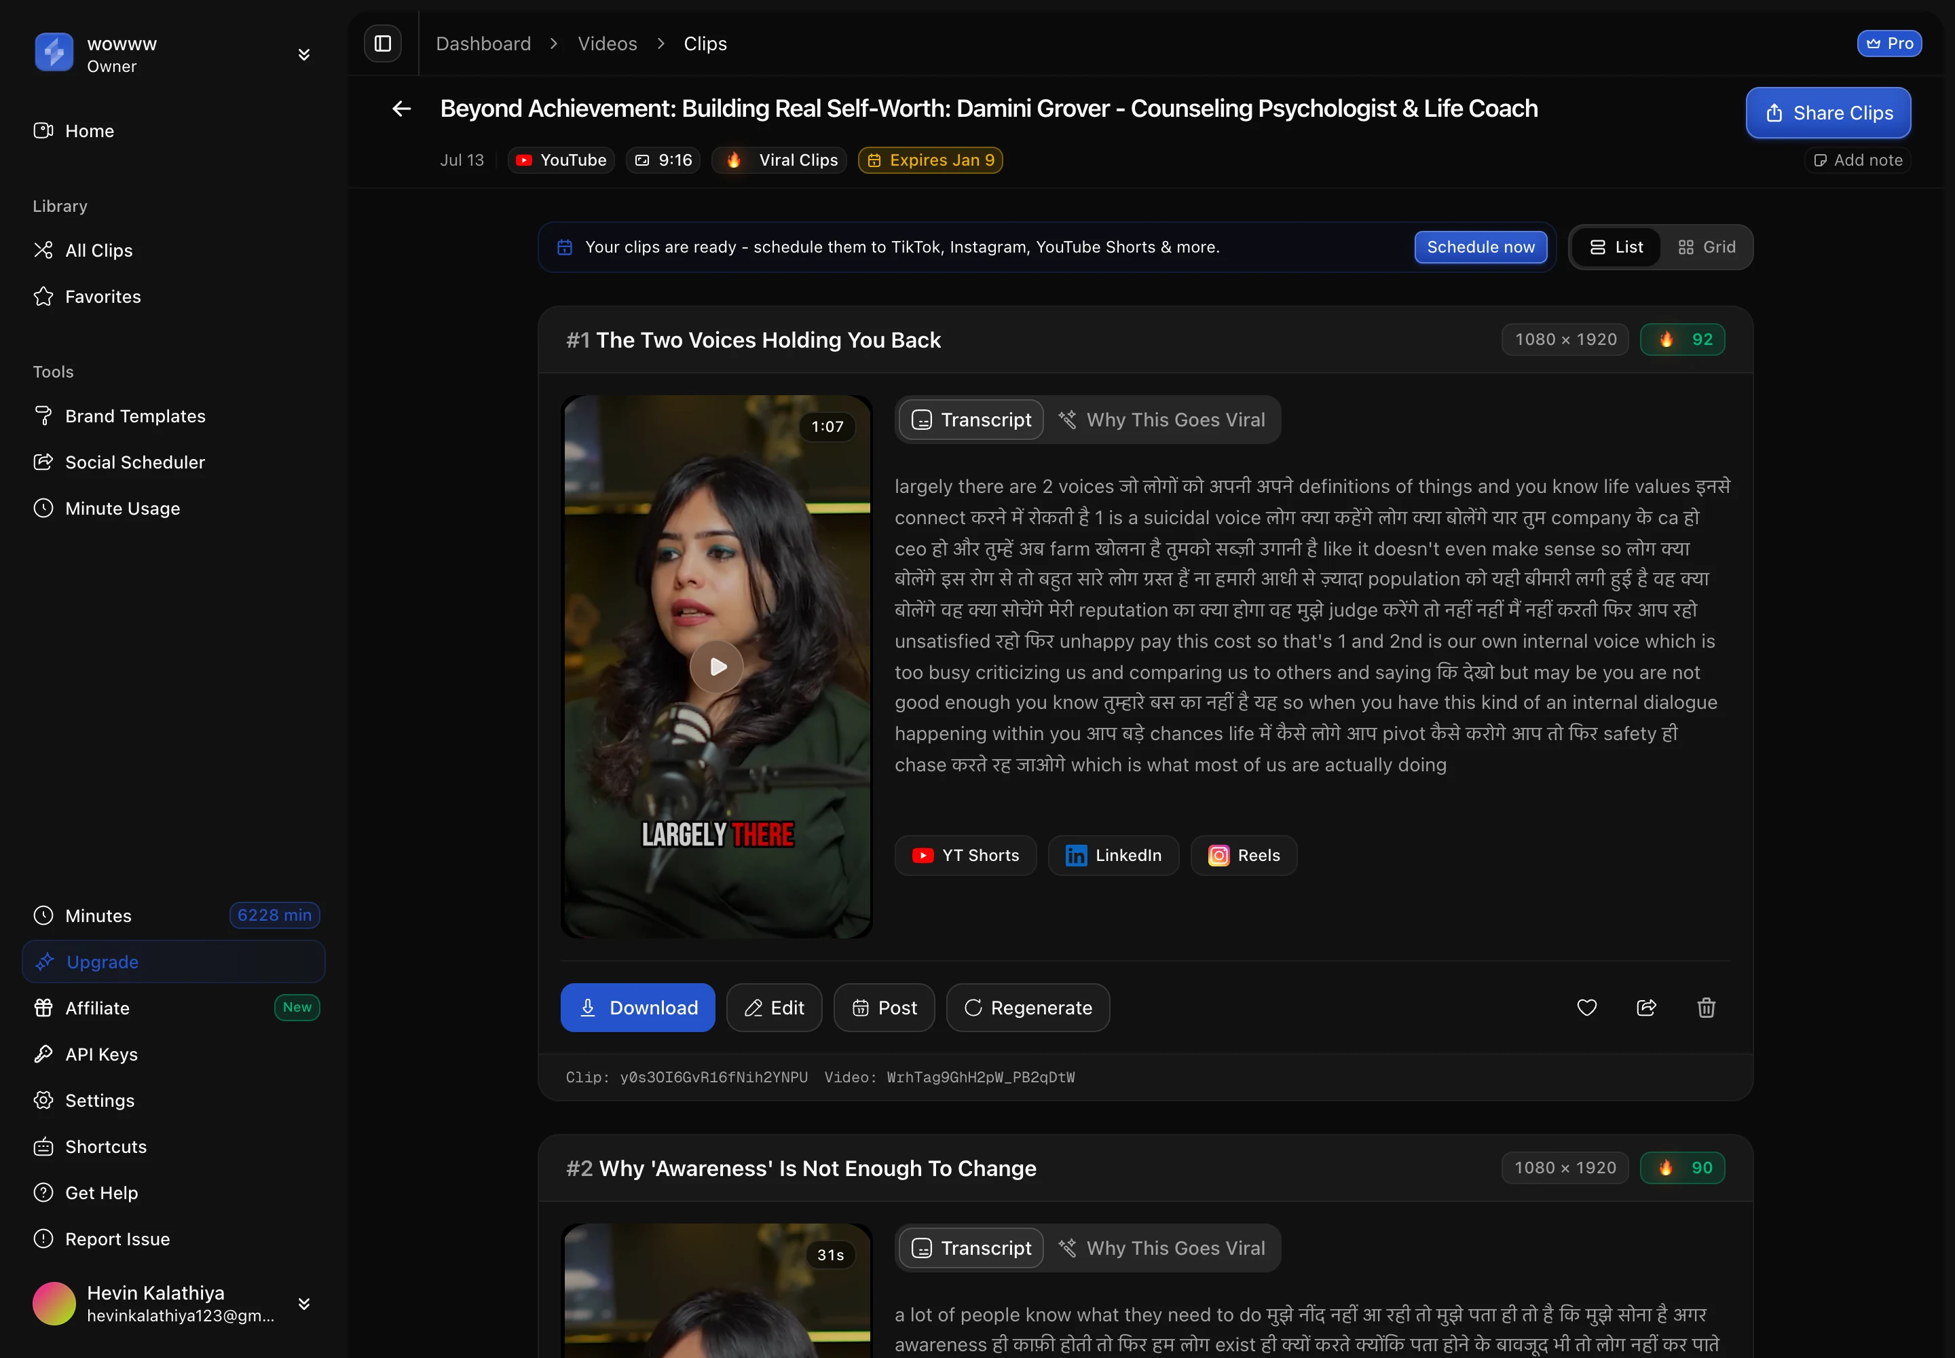Viewport: 1955px width, 1358px height.
Task: Click the New badge next to Affiliate
Action: pos(297,1008)
